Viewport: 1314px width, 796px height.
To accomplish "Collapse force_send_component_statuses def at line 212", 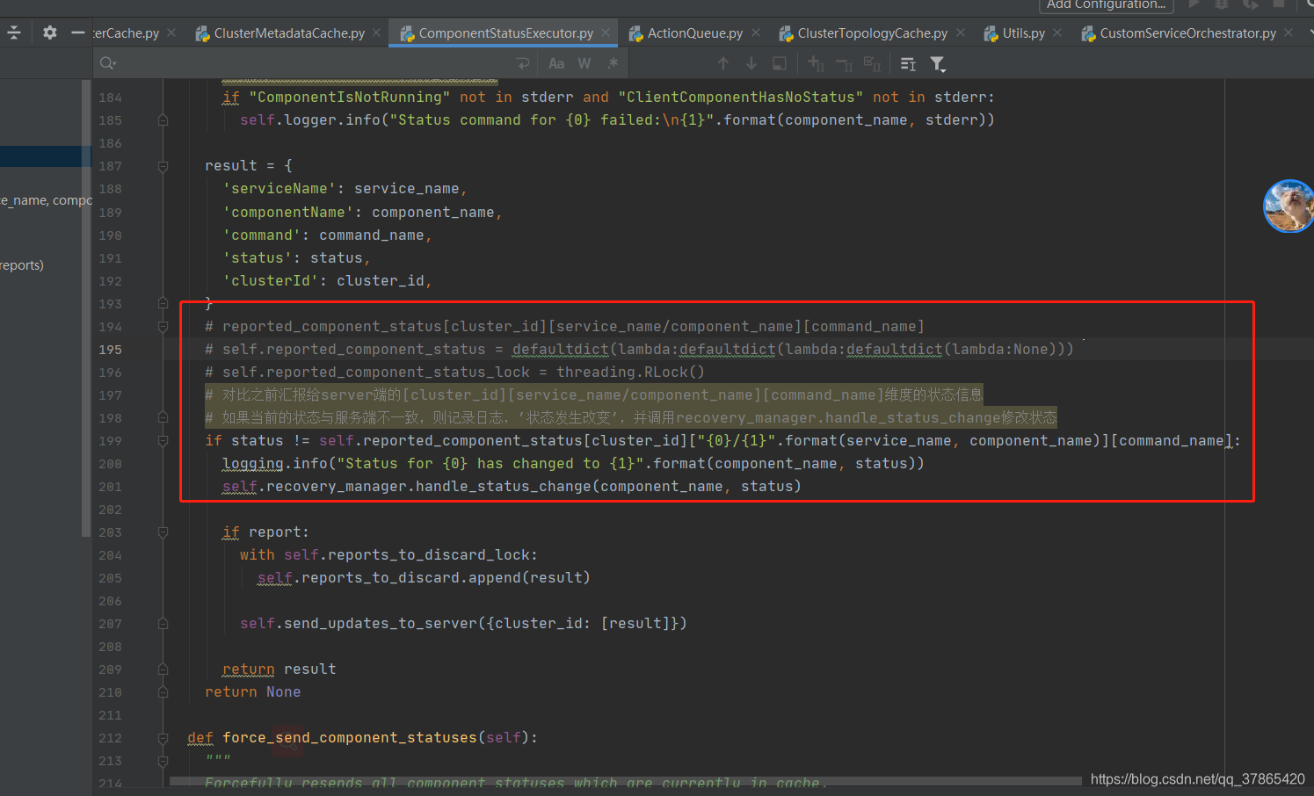I will [163, 737].
